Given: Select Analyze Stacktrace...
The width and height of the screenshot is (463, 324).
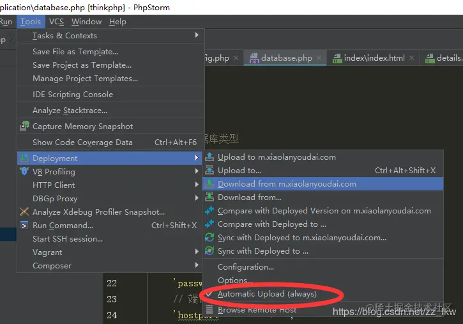Looking at the screenshot, I should pos(110,111).
